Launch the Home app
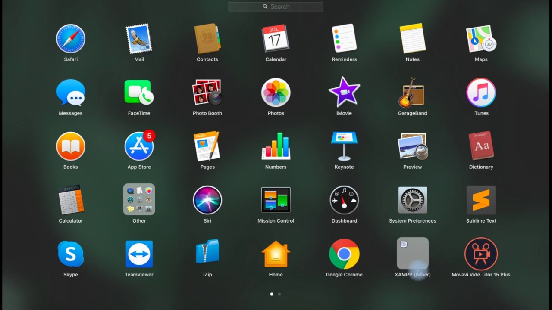Image resolution: width=552 pixels, height=310 pixels. tap(276, 254)
